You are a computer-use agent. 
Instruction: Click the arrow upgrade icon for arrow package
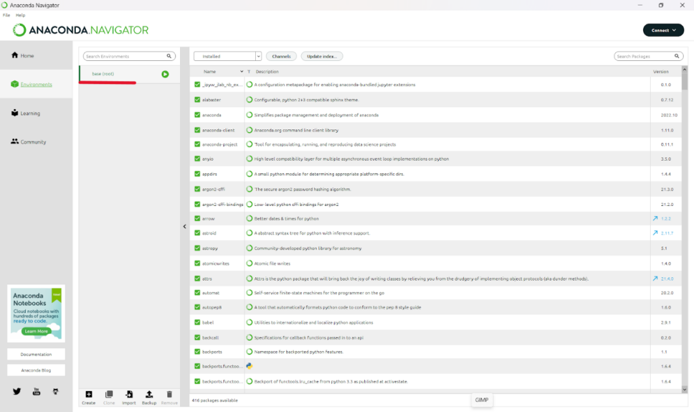[x=655, y=218]
